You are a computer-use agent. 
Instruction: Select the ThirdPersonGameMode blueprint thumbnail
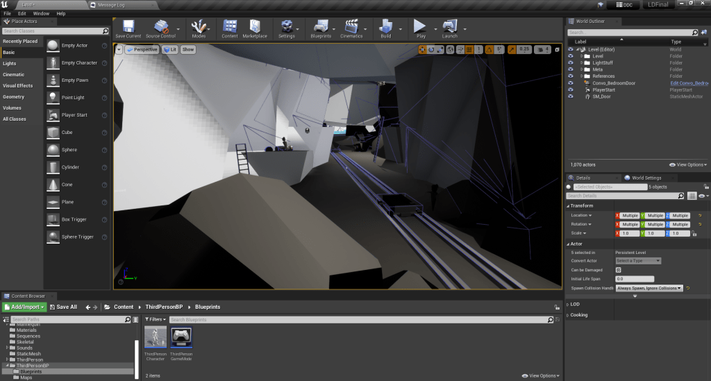(x=181, y=338)
